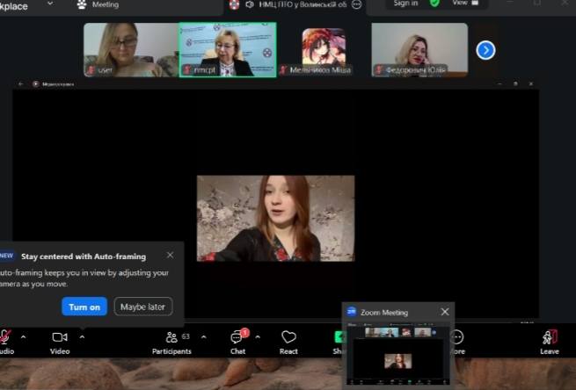Open the Chat panel
Screen dimensions: 576x390
237,337
